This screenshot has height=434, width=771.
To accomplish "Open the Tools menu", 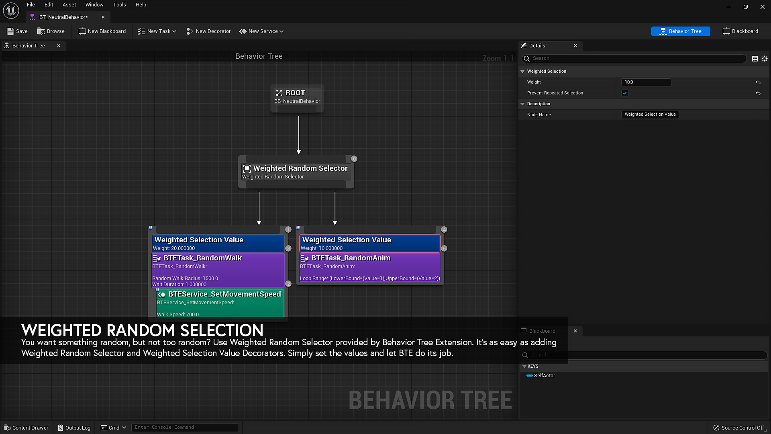I will [x=119, y=5].
